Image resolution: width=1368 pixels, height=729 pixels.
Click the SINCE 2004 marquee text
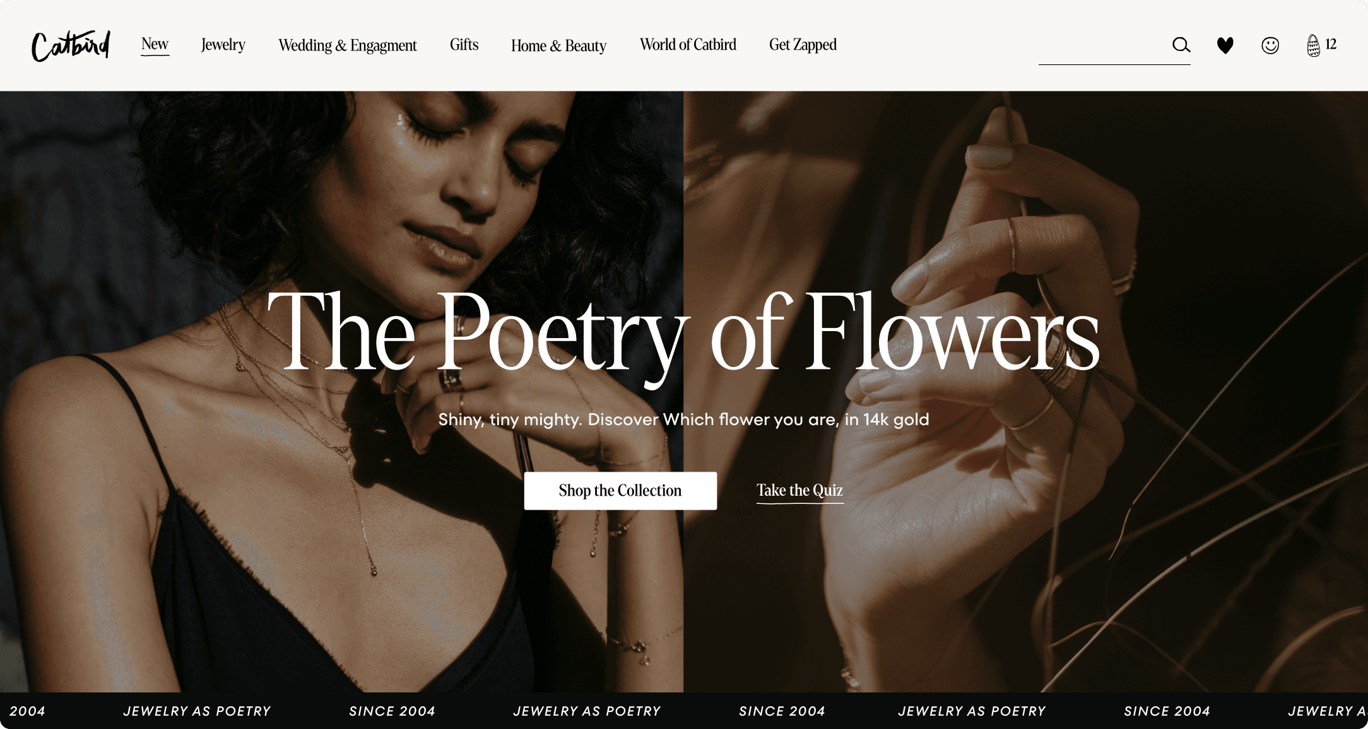tap(392, 711)
